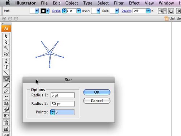Screen dimensions: 181x136
Task: Click the Stroke panel link
Action: click(56, 11)
